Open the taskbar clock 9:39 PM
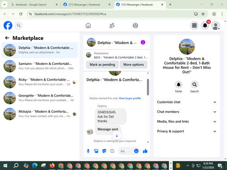 coord(208,165)
